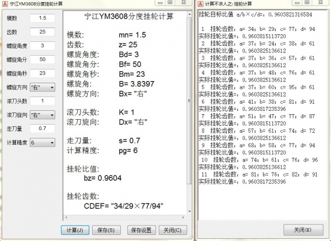Click the 螺旋角分 input box
This screenshot has width=331, height=241.
[x=42, y=60]
